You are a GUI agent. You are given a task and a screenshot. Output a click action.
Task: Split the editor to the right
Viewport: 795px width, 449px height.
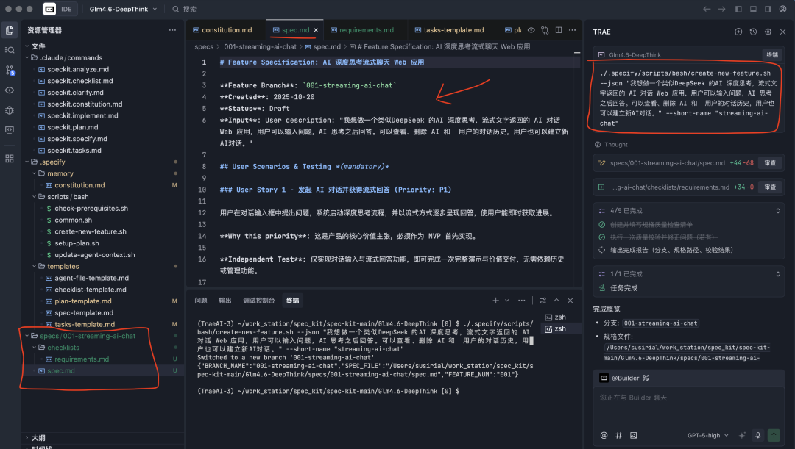click(559, 30)
